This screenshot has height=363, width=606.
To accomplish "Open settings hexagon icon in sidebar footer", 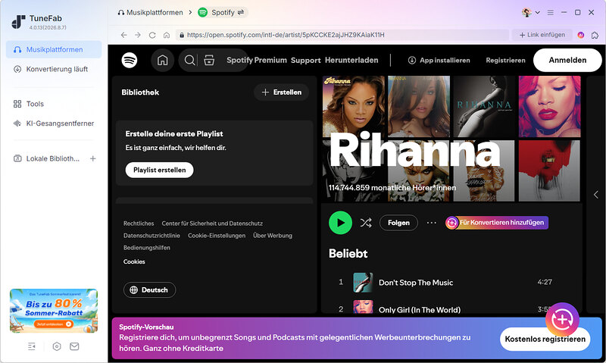I will [x=57, y=346].
